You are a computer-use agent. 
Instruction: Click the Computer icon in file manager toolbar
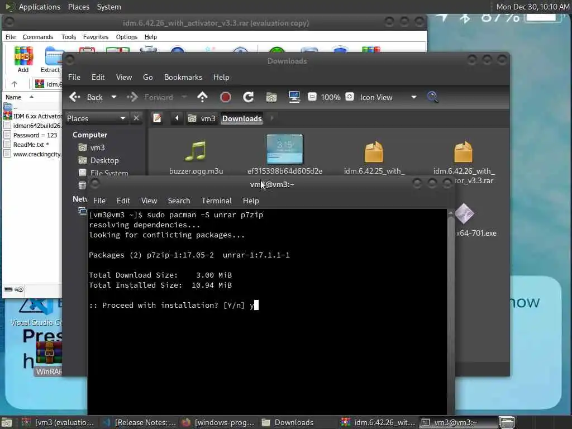[x=294, y=97]
